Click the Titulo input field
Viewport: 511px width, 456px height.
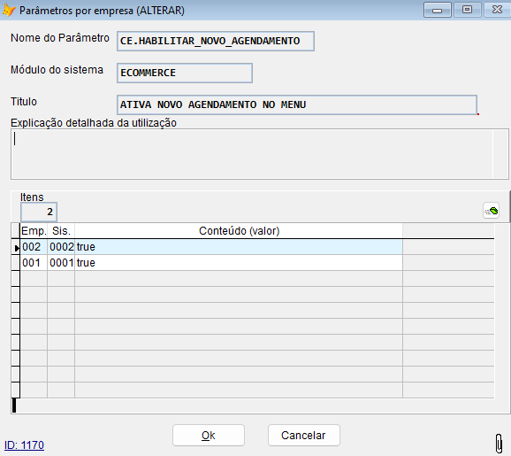click(297, 104)
